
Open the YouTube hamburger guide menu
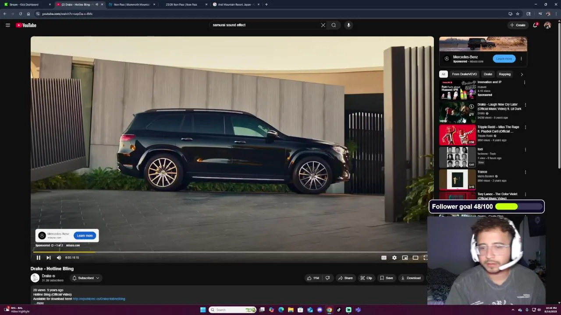(8, 25)
